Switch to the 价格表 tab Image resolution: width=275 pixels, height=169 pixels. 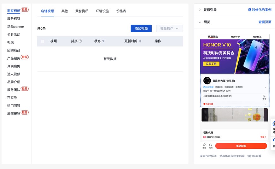click(x=121, y=11)
